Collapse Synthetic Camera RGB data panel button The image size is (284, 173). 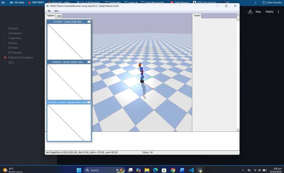point(89,22)
